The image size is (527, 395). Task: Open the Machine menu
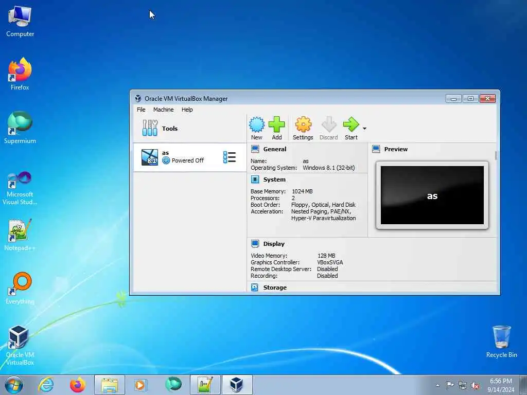(x=163, y=110)
